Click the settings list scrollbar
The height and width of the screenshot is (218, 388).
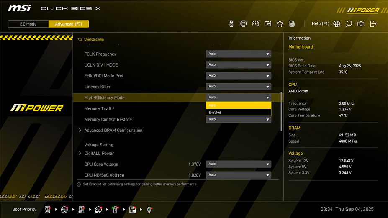point(281,112)
